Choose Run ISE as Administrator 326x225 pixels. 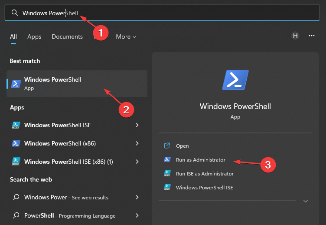tap(205, 174)
